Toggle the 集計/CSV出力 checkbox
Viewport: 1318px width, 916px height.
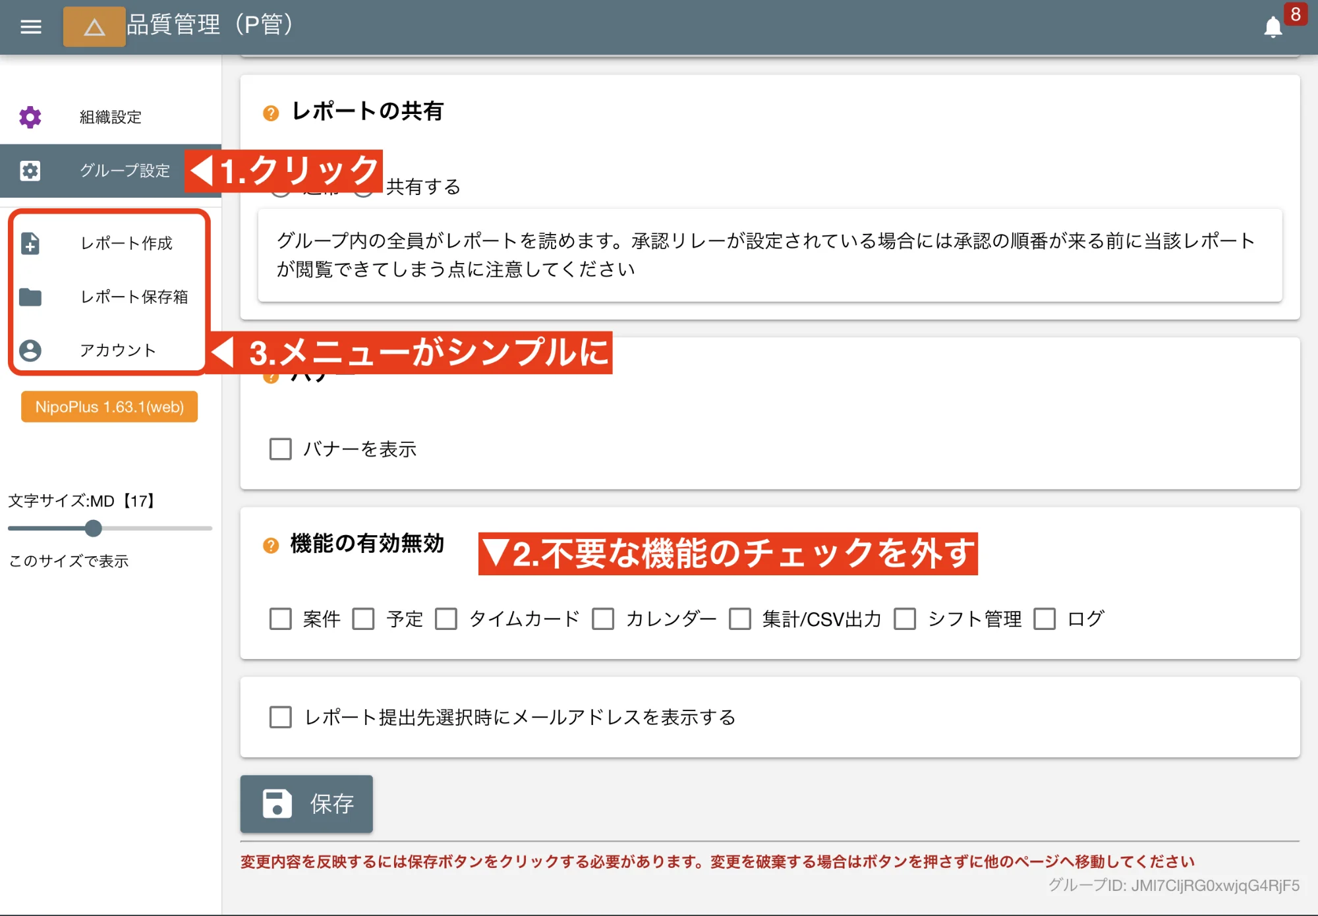[740, 619]
